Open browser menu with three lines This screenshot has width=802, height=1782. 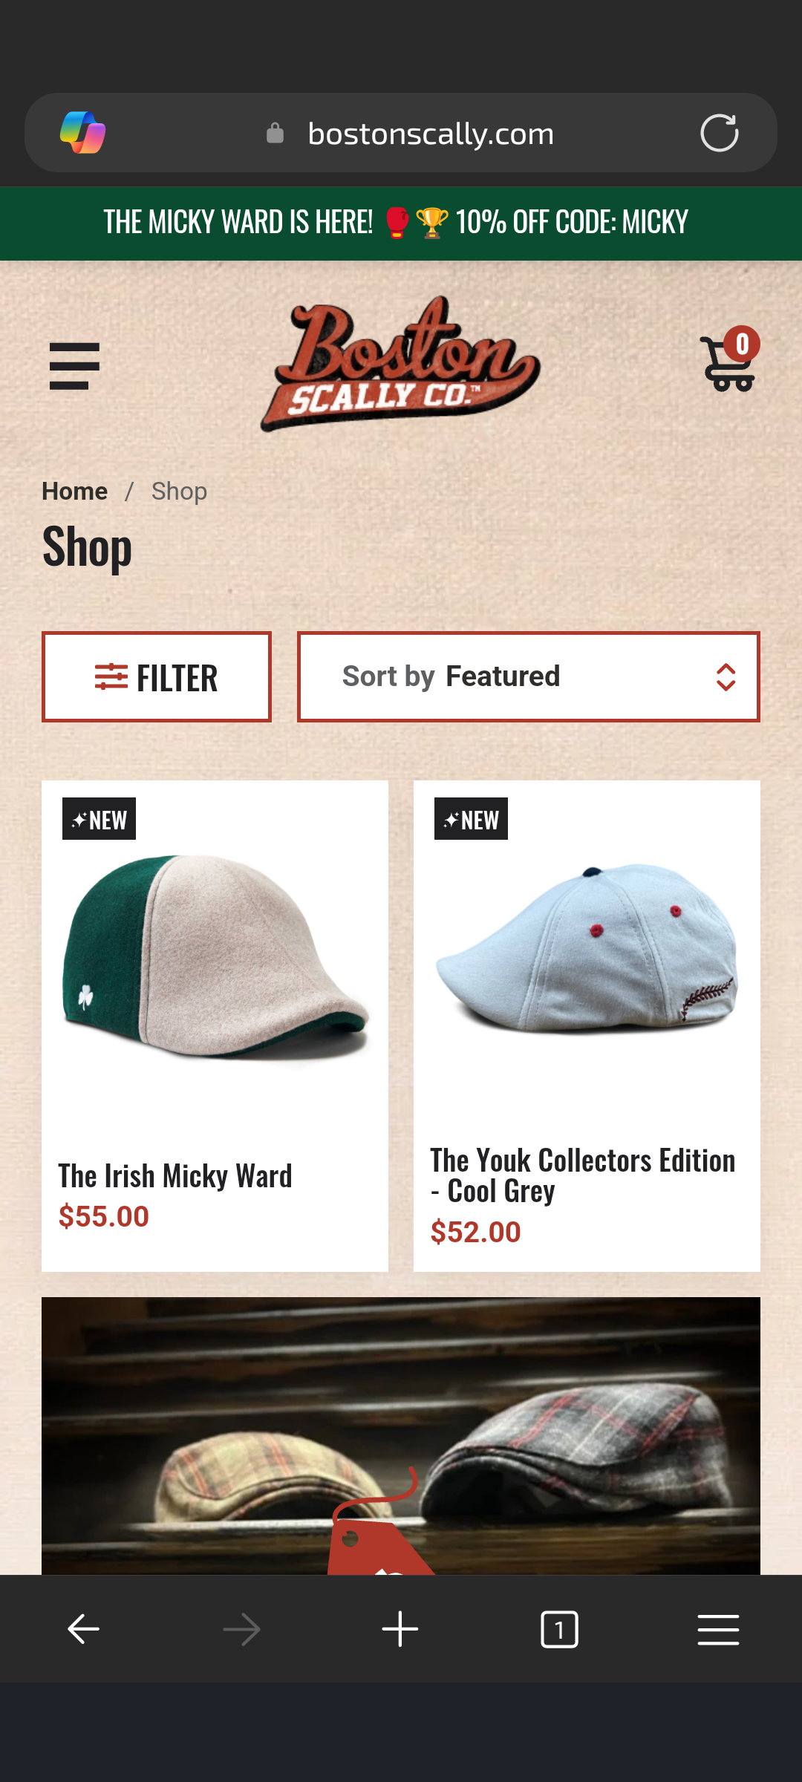[718, 1629]
